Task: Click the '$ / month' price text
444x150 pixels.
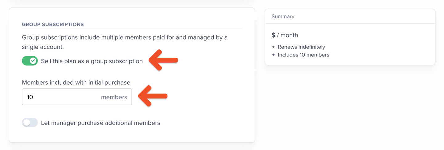Action: 285,35
